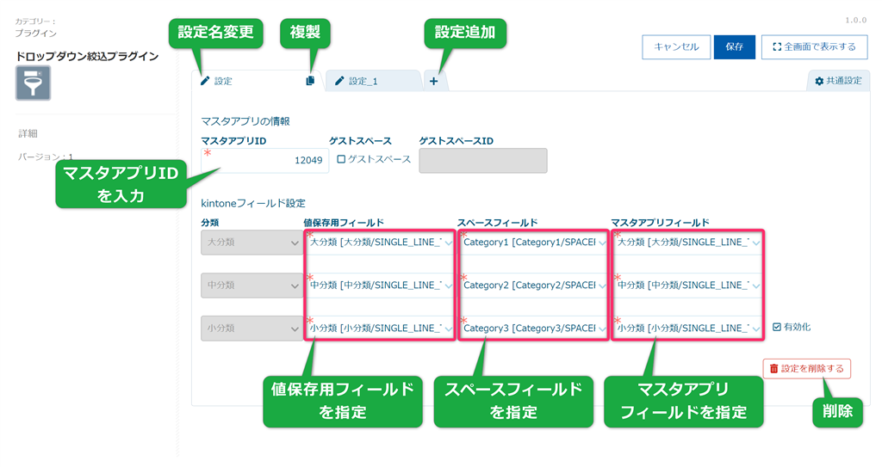Click the 設定を削除する button
This screenshot has height=467, width=882.
pyautogui.click(x=806, y=369)
